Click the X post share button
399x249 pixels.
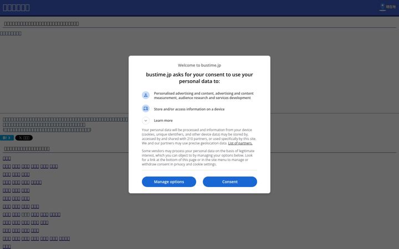(24, 138)
